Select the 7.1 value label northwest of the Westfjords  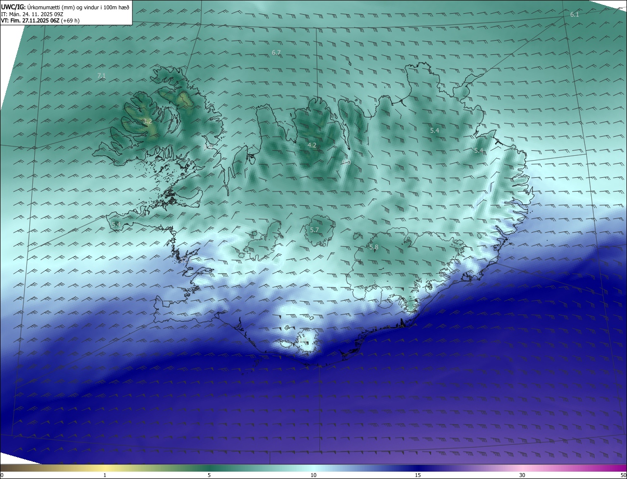click(x=101, y=75)
